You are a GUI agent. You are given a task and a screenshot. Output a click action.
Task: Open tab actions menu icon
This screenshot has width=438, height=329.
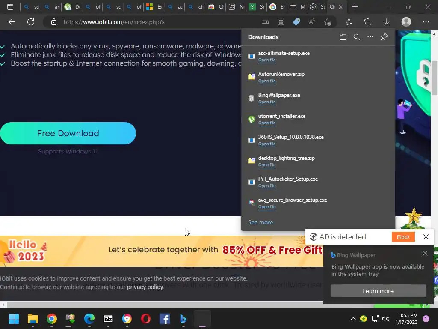coord(10,7)
